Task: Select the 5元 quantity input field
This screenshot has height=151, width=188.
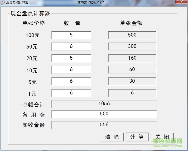Action: [x=71, y=81]
